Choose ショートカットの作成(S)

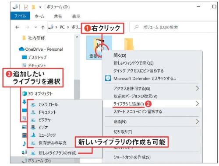coord(132,157)
